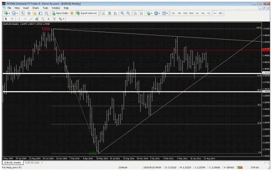Switch chart to Bar Chart mode

click(x=104, y=13)
